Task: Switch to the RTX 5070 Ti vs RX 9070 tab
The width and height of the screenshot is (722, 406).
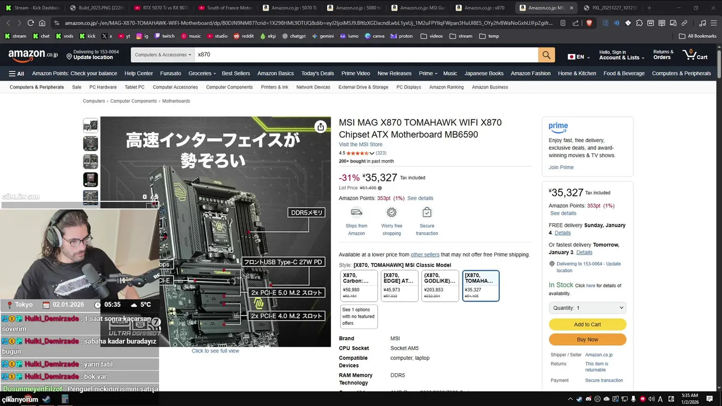Action: (x=161, y=8)
